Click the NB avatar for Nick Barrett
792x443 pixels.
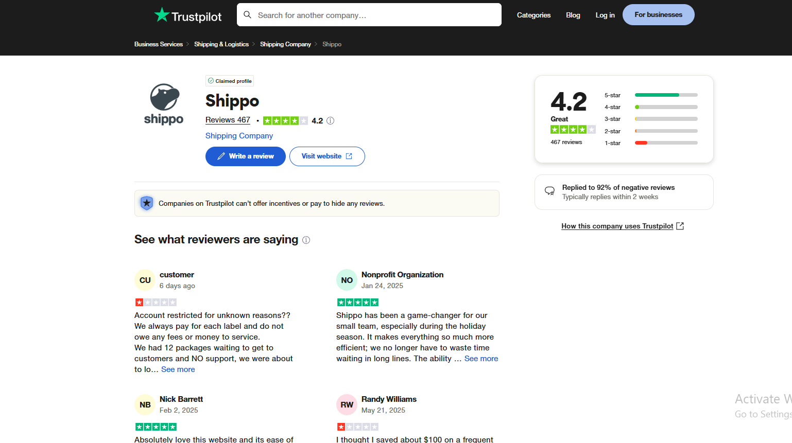(x=145, y=404)
